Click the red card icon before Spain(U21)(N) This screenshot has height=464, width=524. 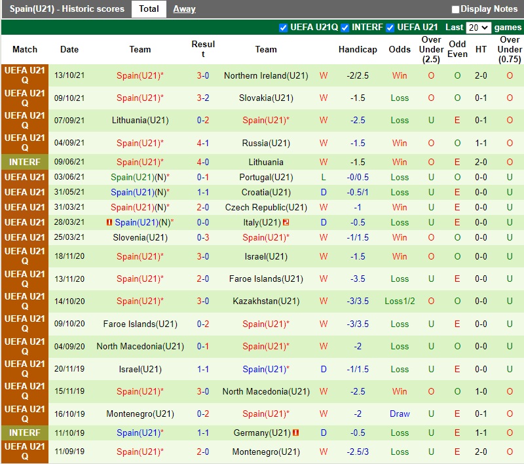[109, 222]
